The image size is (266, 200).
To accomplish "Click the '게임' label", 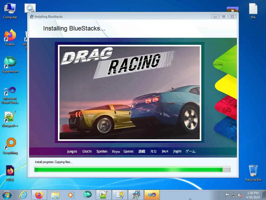I will tap(153, 151).
